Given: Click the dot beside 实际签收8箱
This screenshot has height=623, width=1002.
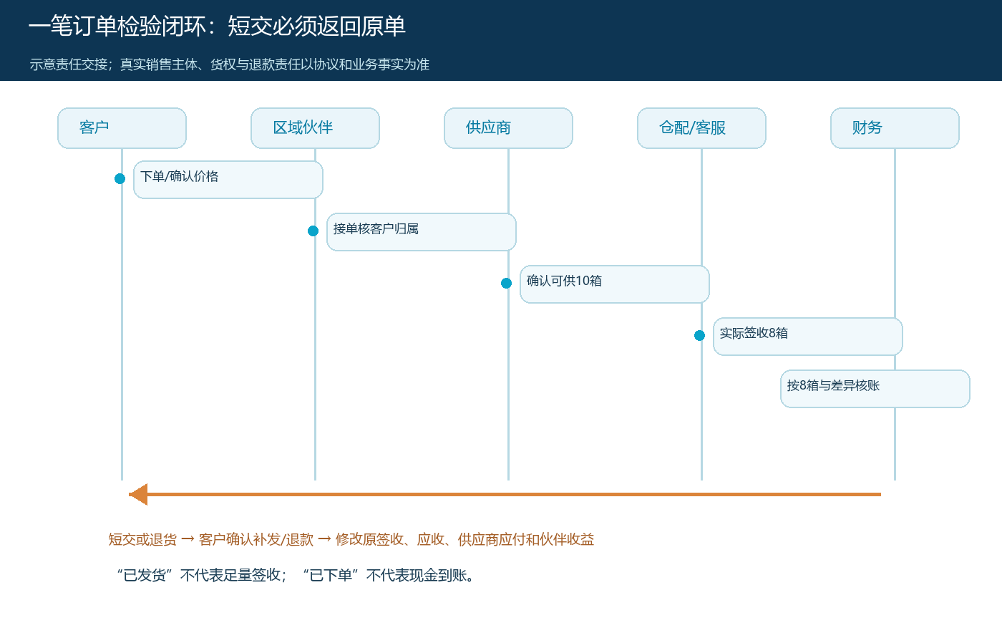Looking at the screenshot, I should [700, 335].
